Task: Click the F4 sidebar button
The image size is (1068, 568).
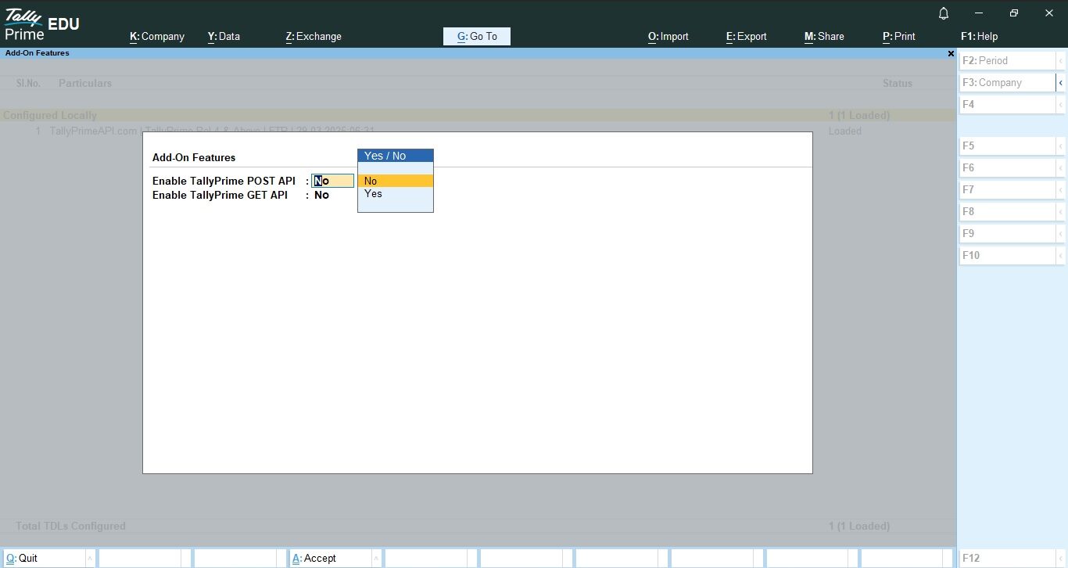Action: [1008, 104]
